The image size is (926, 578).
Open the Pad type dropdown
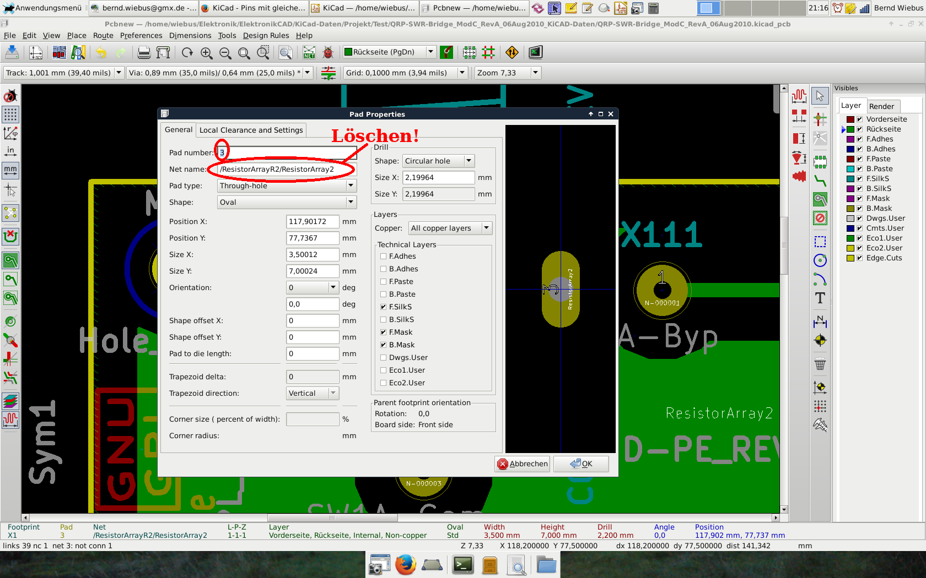click(x=287, y=186)
